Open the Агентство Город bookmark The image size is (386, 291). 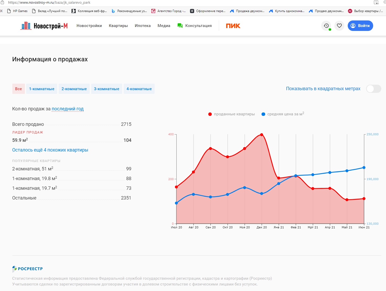pos(168,11)
